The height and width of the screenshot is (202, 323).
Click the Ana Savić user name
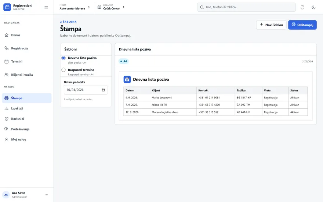pyautogui.click(x=19, y=193)
